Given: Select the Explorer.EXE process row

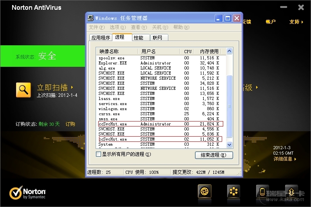Looking at the screenshot, I should click(x=161, y=63).
